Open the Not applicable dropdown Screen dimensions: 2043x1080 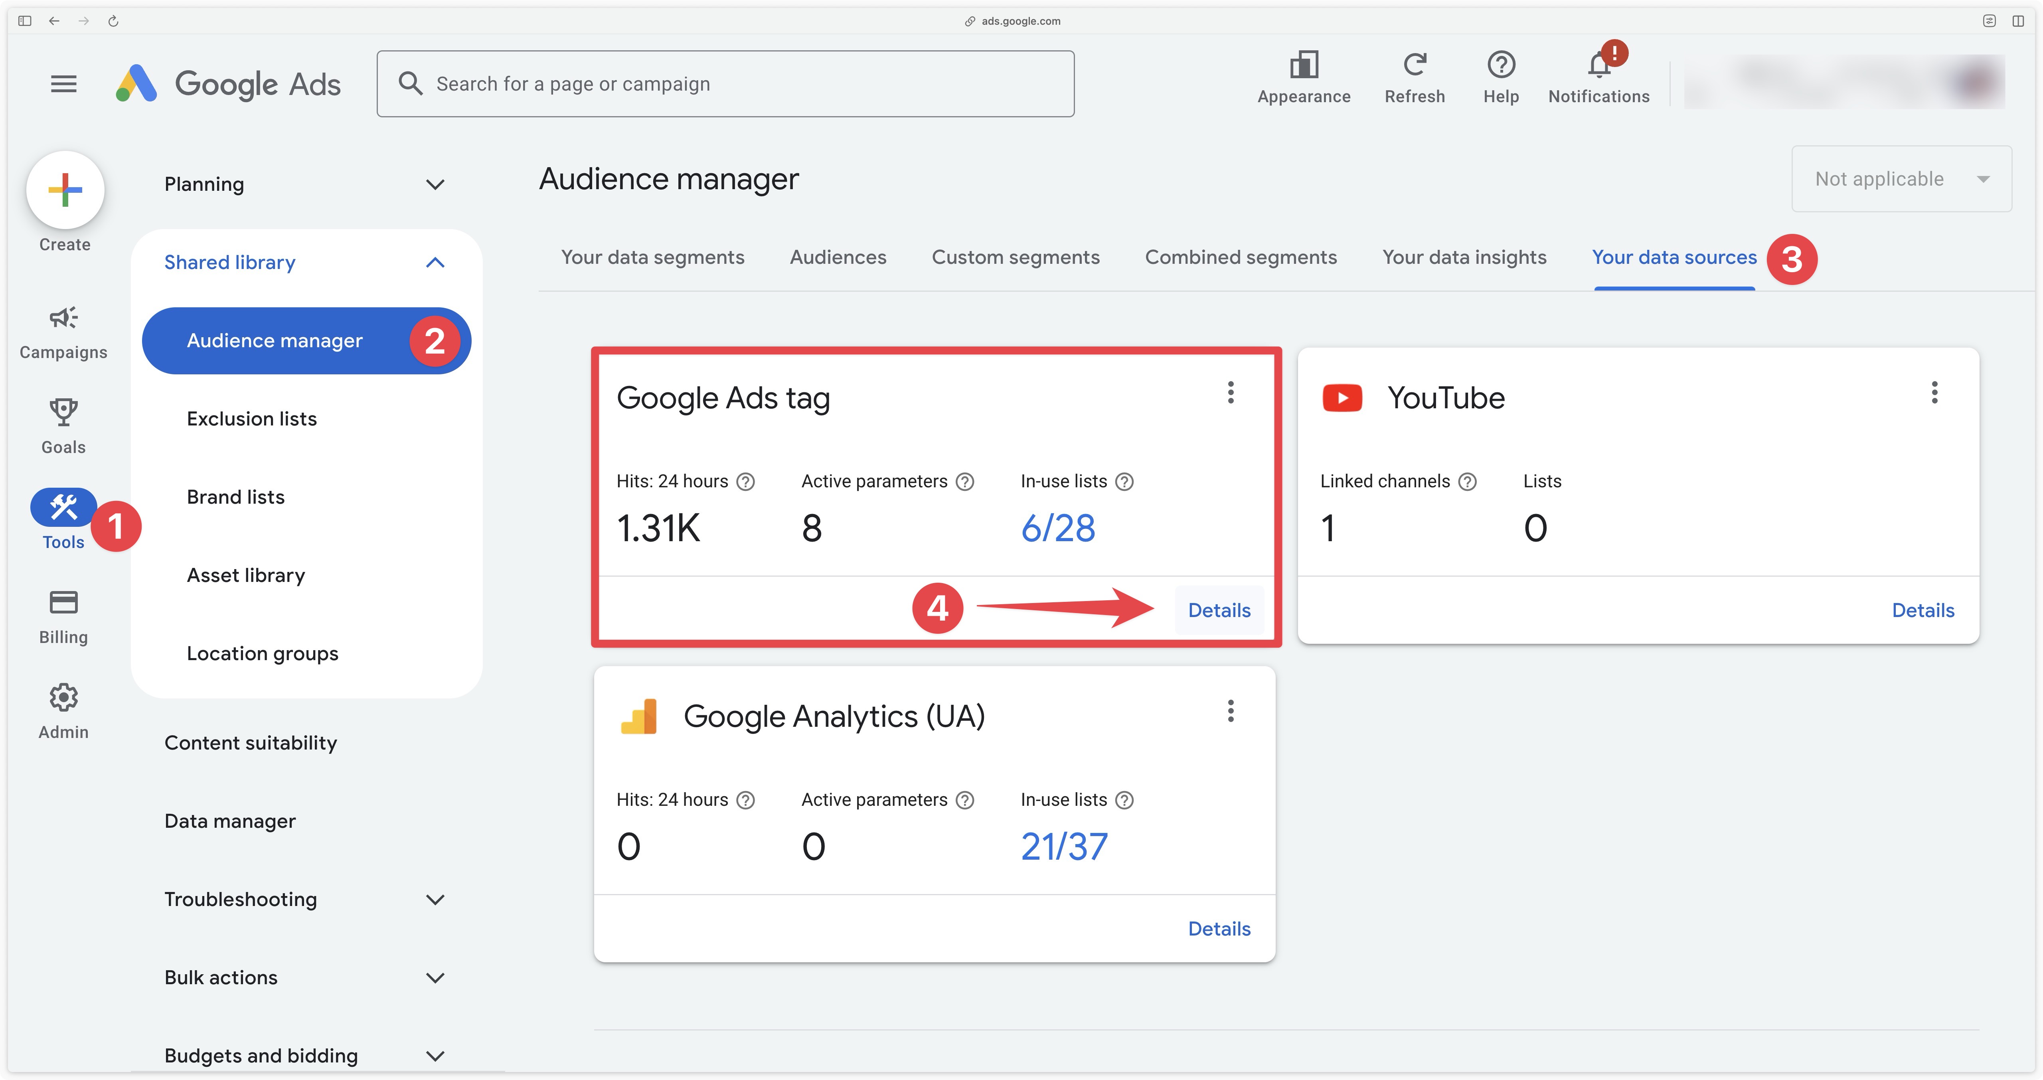click(1901, 178)
